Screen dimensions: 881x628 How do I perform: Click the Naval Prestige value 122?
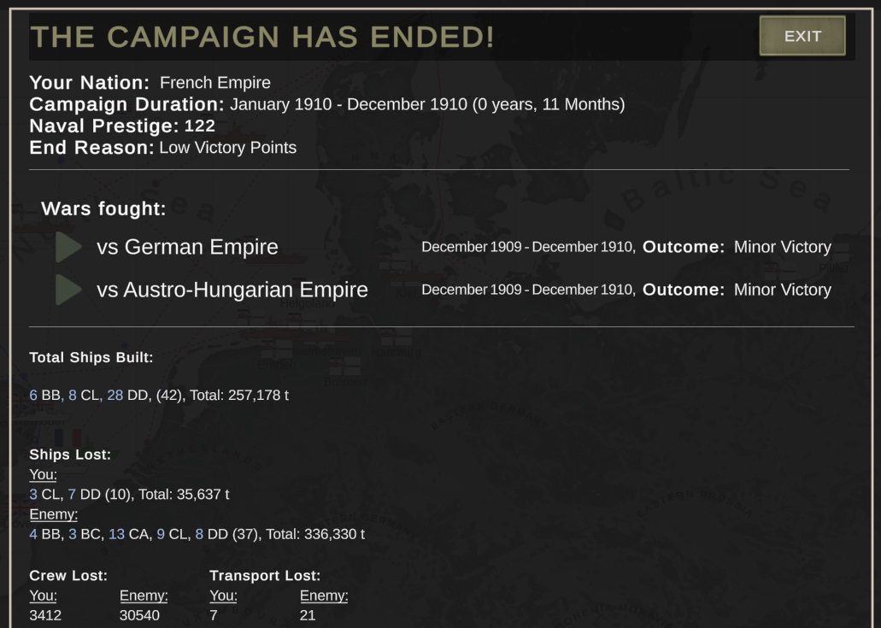pyautogui.click(x=199, y=126)
